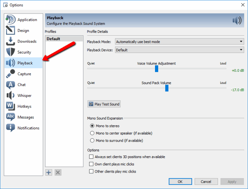This screenshot has width=248, height=189.
Task: Click the -17.0 dB sound pack value
Action: 237,90
